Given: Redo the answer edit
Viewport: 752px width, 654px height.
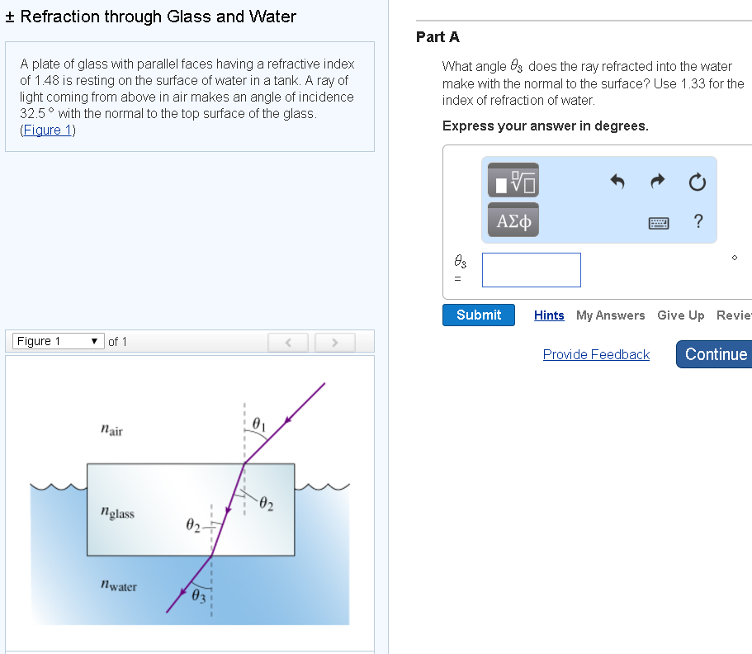Looking at the screenshot, I should [657, 181].
